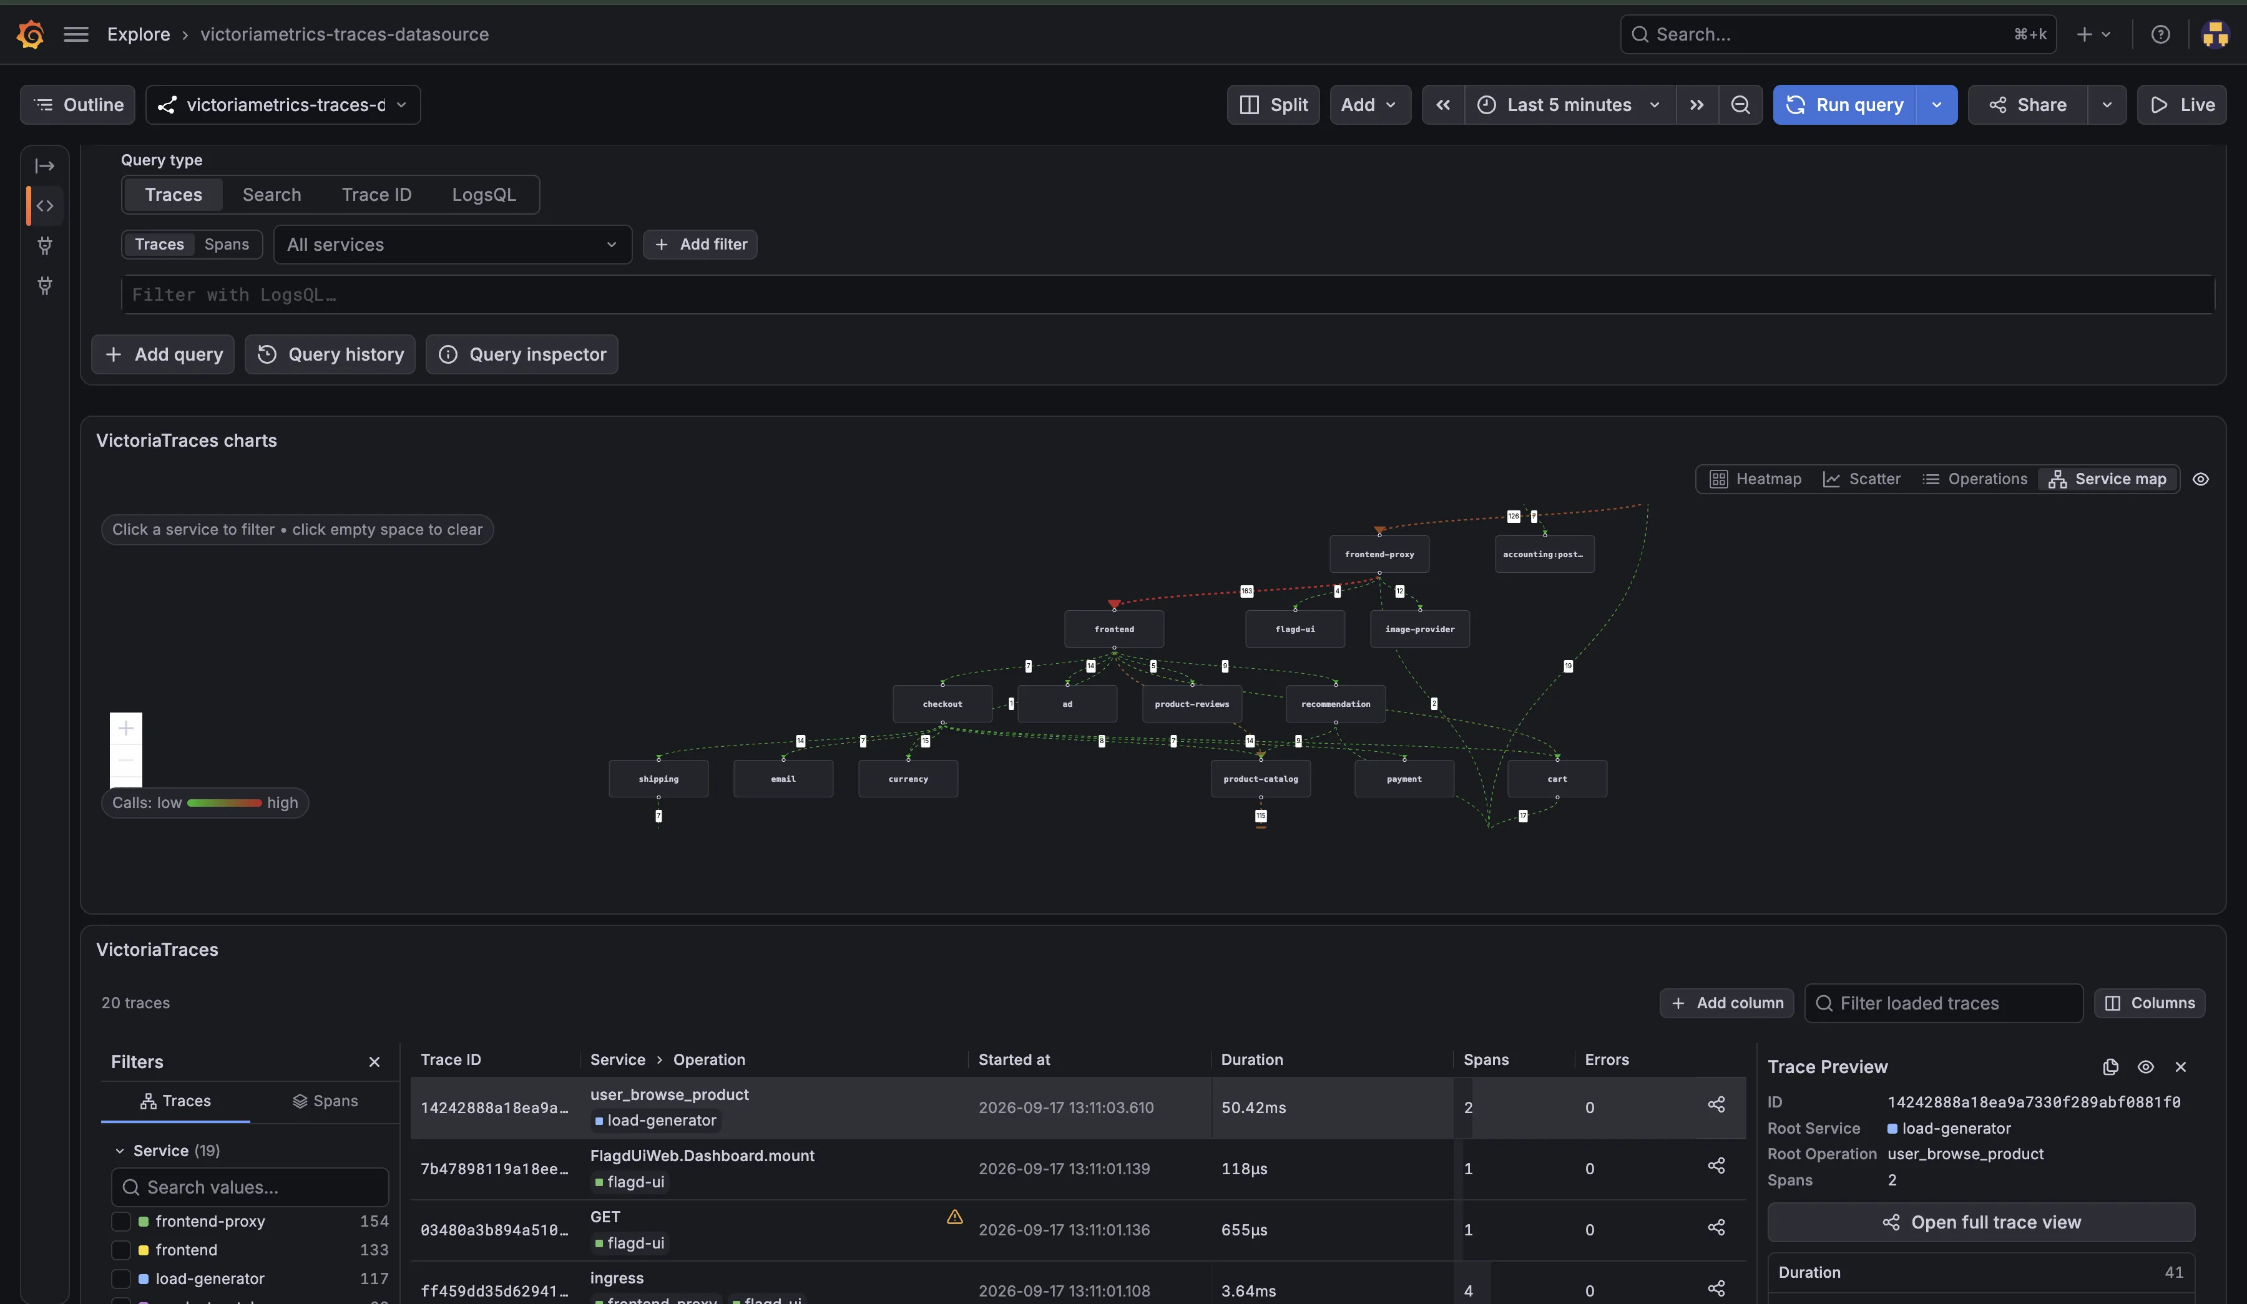Zoom in on the service map
The width and height of the screenshot is (2247, 1304).
[x=125, y=728]
